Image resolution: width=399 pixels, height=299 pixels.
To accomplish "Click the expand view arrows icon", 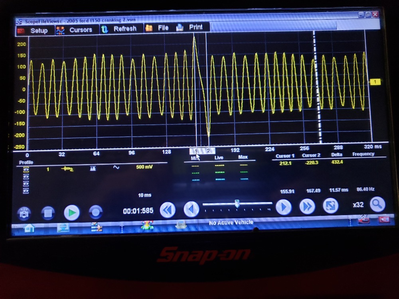I will click(330, 206).
